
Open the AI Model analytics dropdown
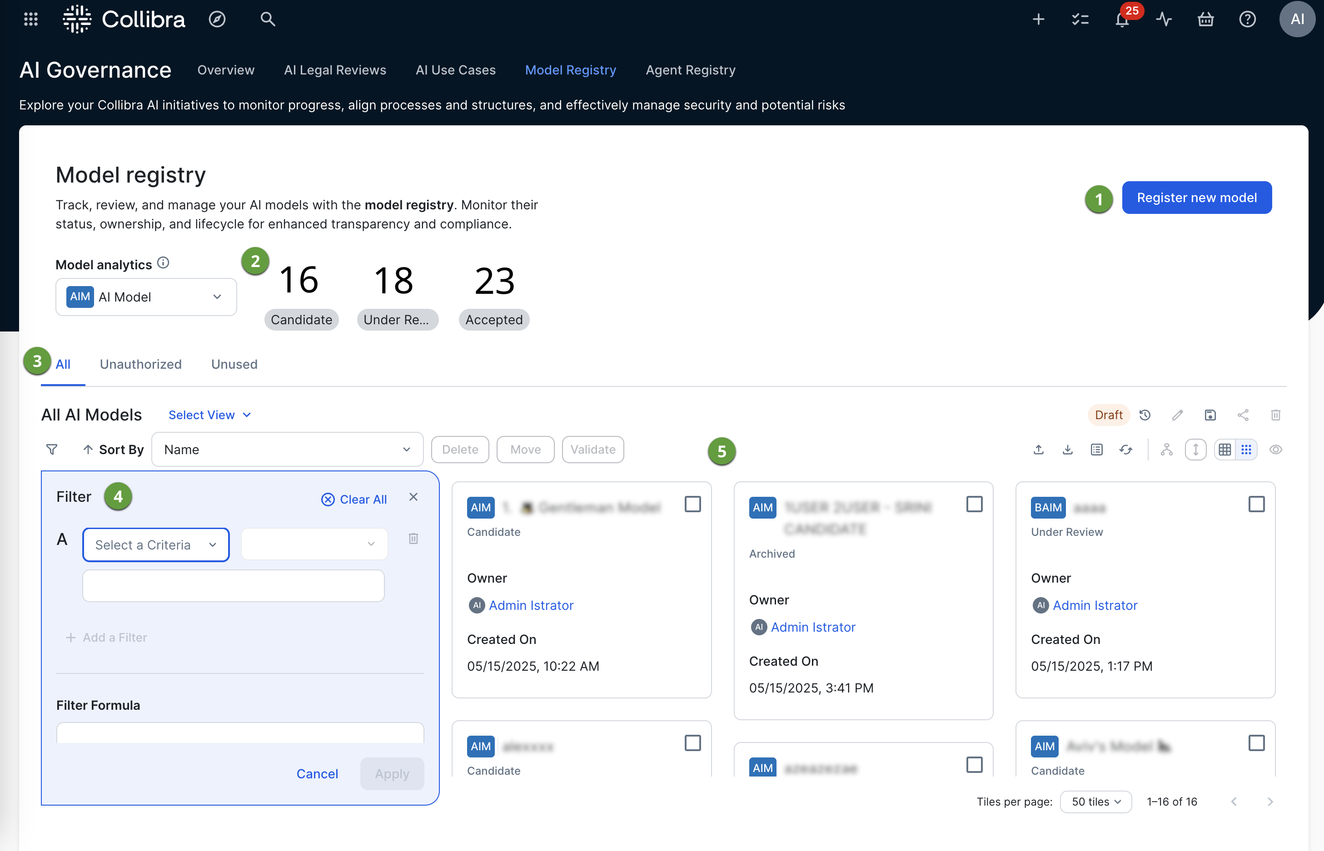point(146,297)
